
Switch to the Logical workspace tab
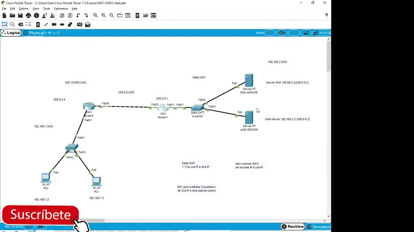11,33
